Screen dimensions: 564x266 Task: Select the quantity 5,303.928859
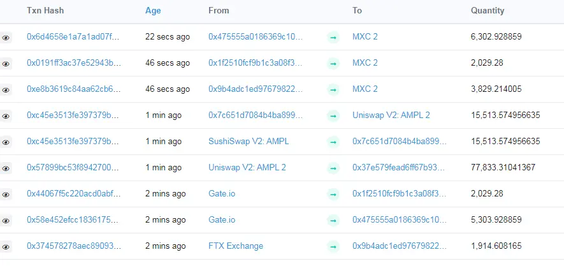[496, 219]
